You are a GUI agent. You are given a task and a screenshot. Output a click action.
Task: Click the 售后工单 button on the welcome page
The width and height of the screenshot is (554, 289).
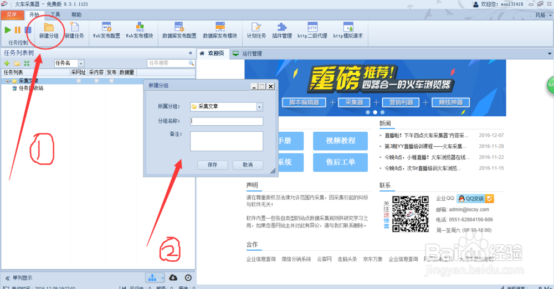(340, 162)
